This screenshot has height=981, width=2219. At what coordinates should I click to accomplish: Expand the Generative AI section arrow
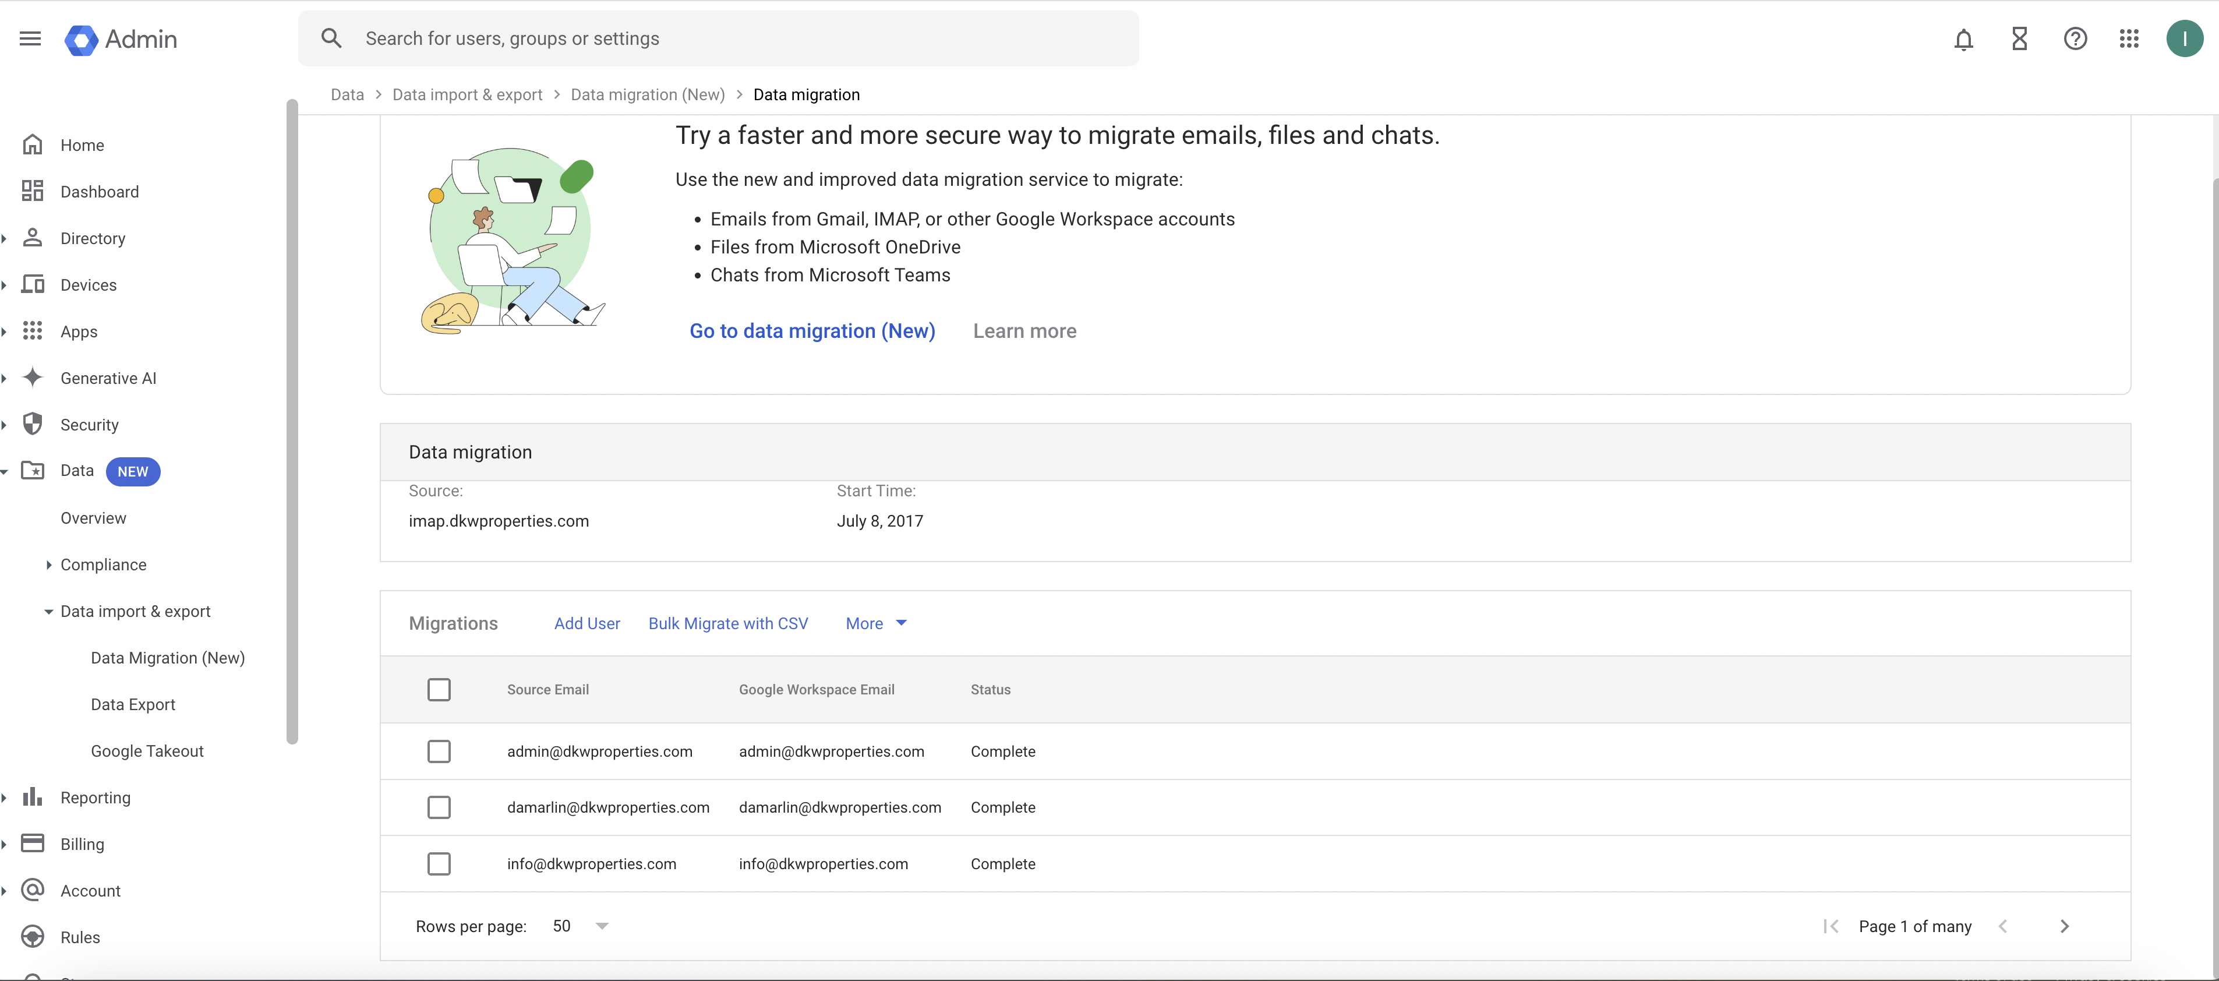pos(4,378)
